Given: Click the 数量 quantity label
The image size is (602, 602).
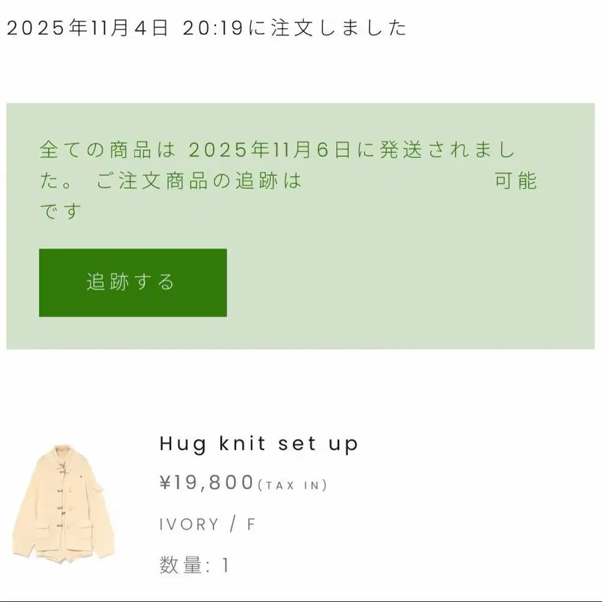Looking at the screenshot, I should pos(181,565).
